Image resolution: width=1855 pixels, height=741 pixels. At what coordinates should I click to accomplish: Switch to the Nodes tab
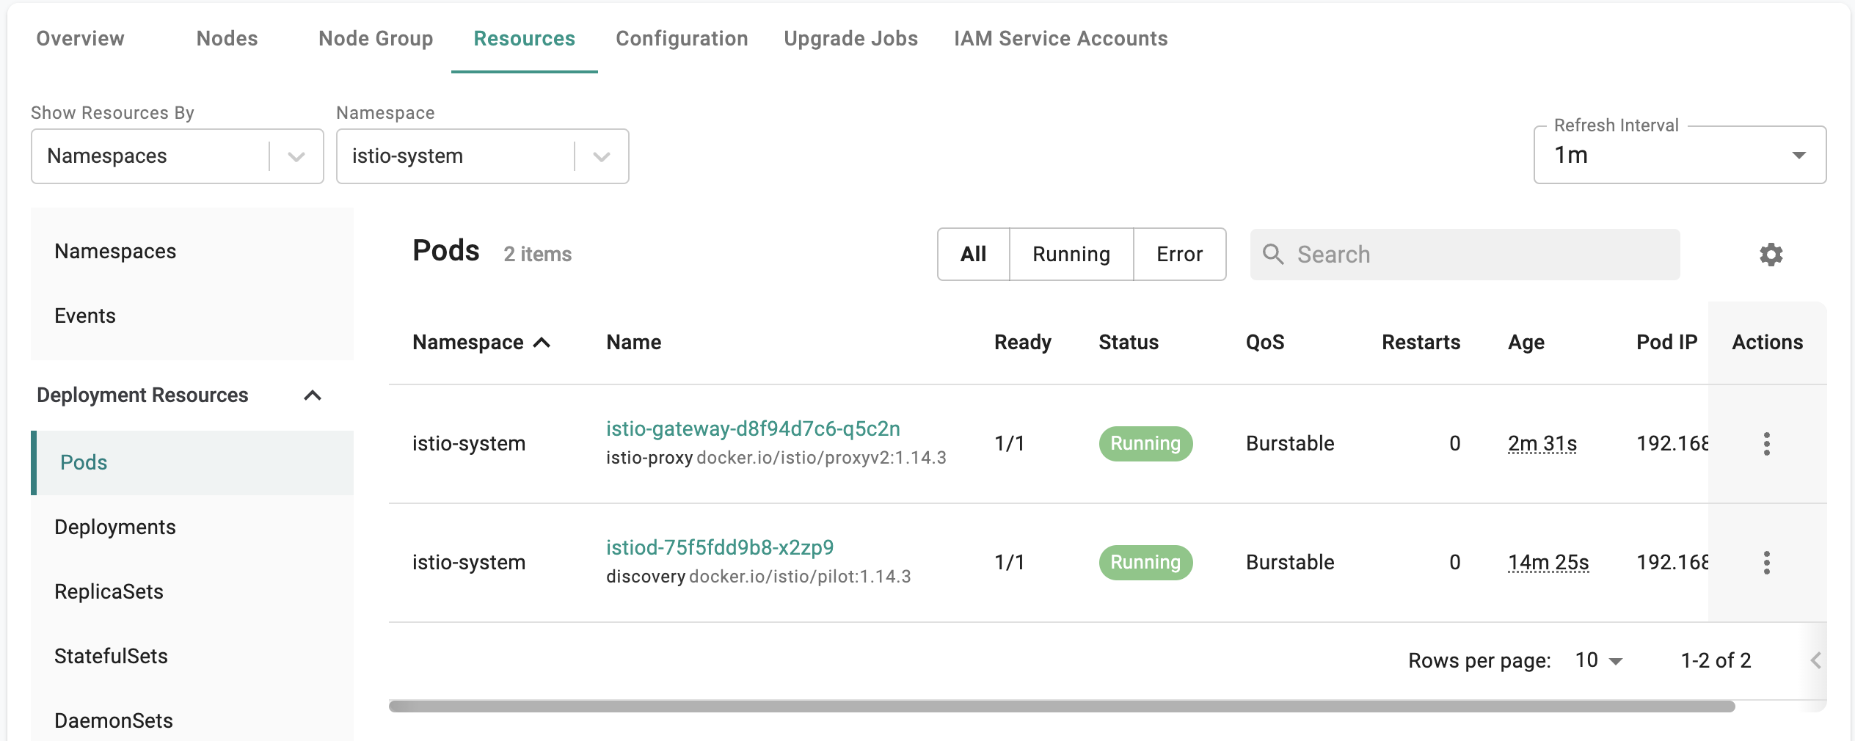pyautogui.click(x=227, y=38)
